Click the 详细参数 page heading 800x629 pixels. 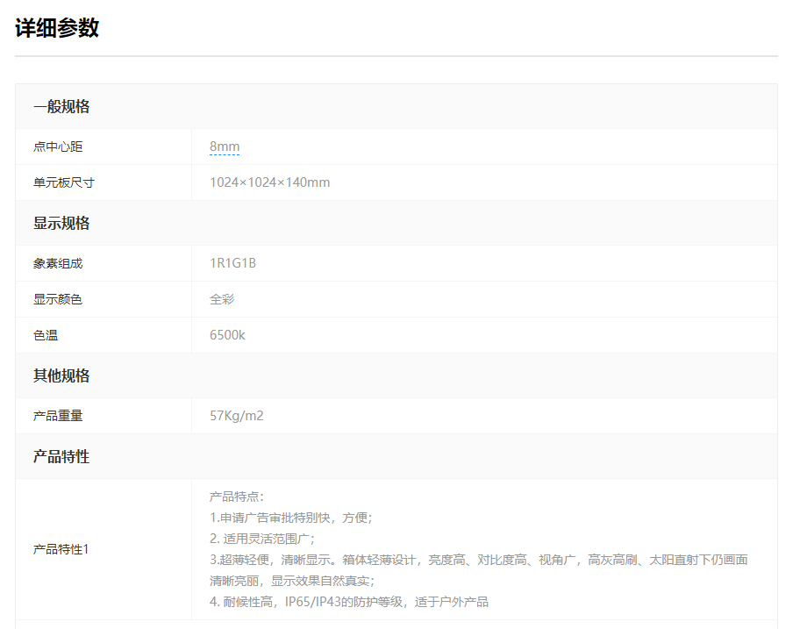coord(57,28)
